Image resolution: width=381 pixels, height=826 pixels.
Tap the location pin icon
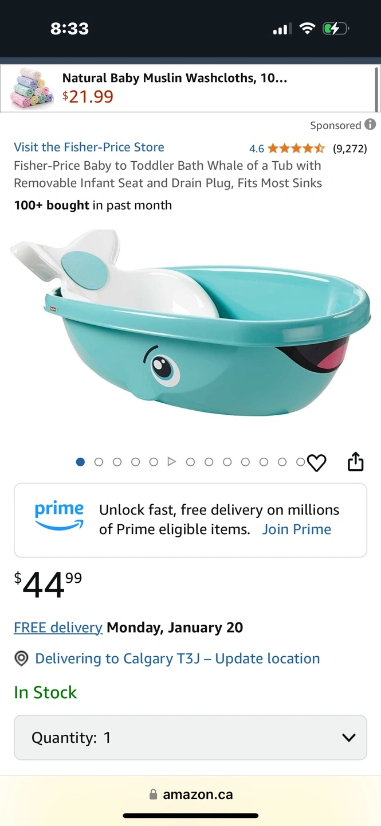[21, 659]
